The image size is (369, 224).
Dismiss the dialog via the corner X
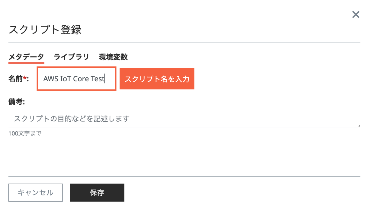click(356, 14)
